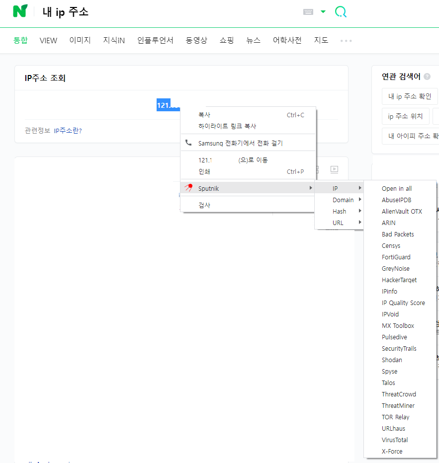Expand the green search dropdown arrow

click(x=323, y=12)
